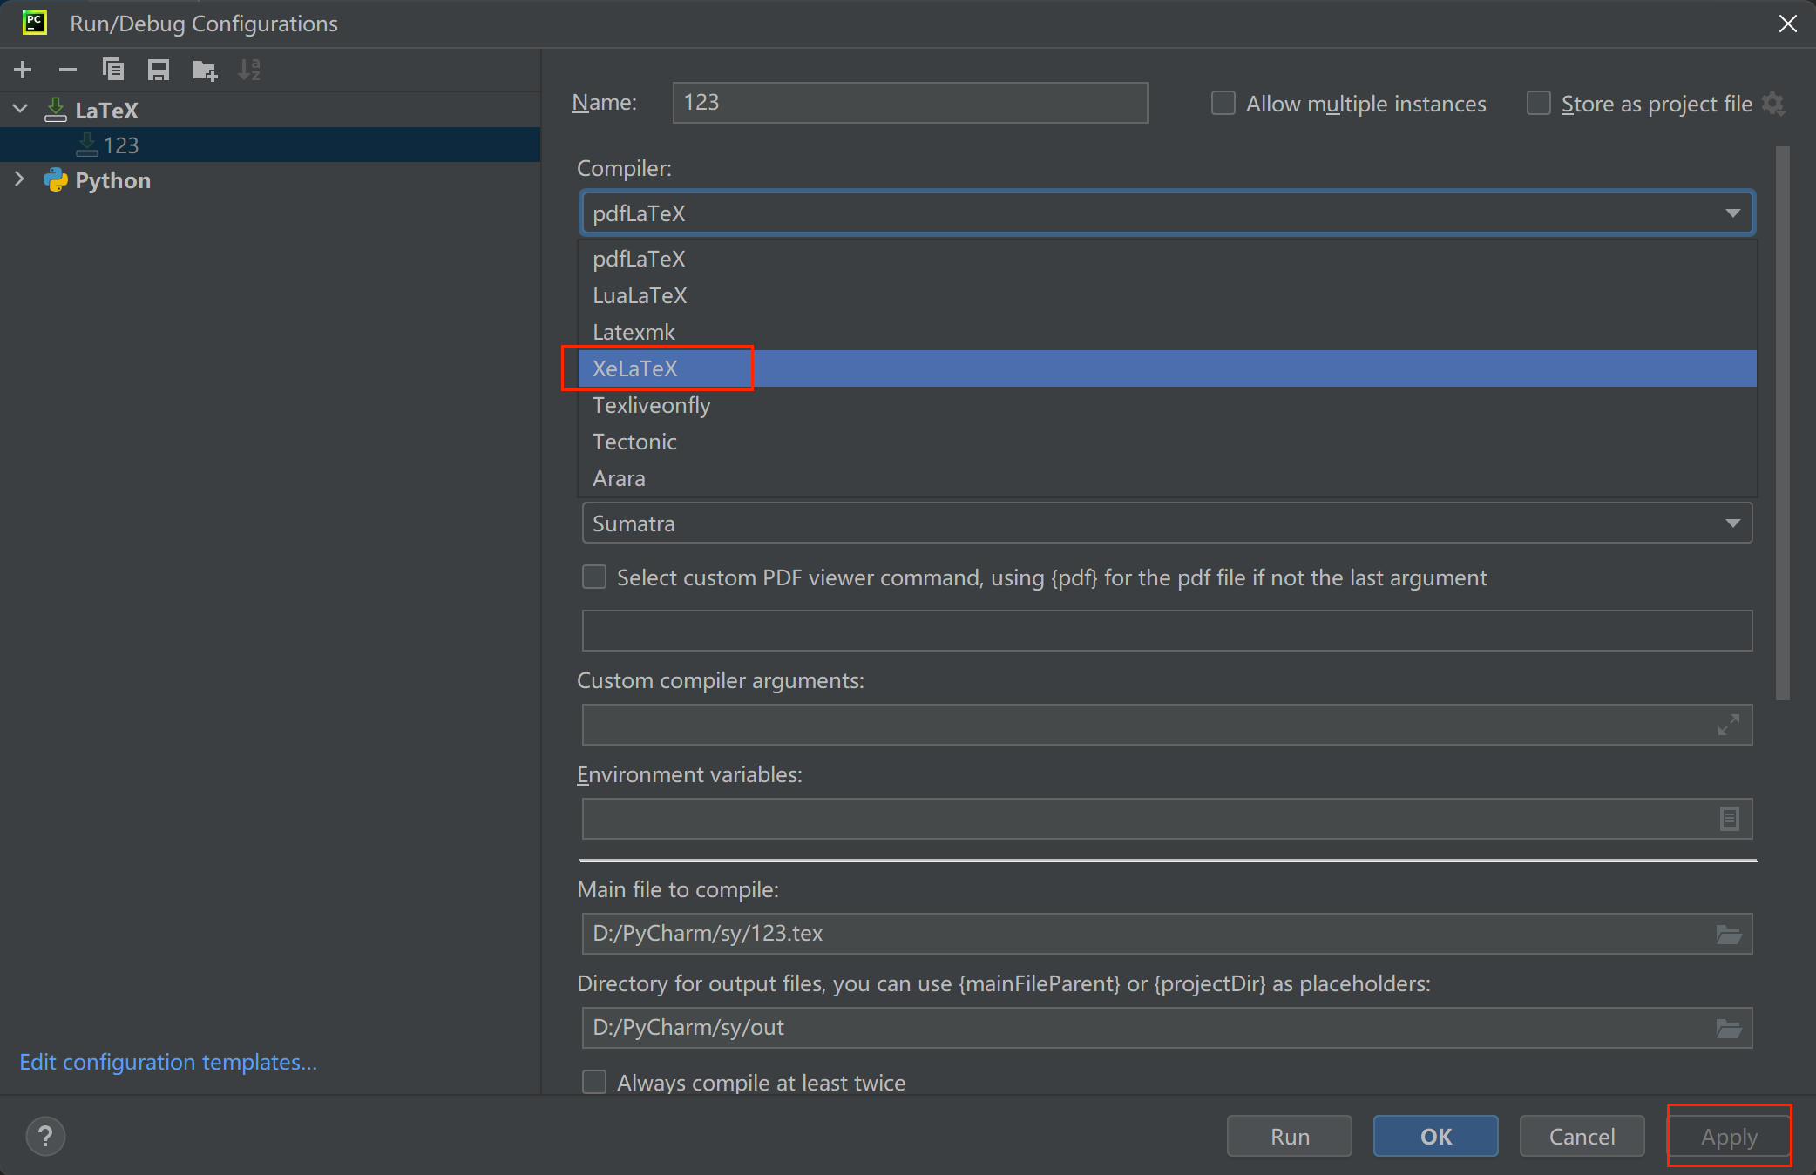Enable Allow multiple instances checkbox
1816x1175 pixels.
pos(1223,104)
